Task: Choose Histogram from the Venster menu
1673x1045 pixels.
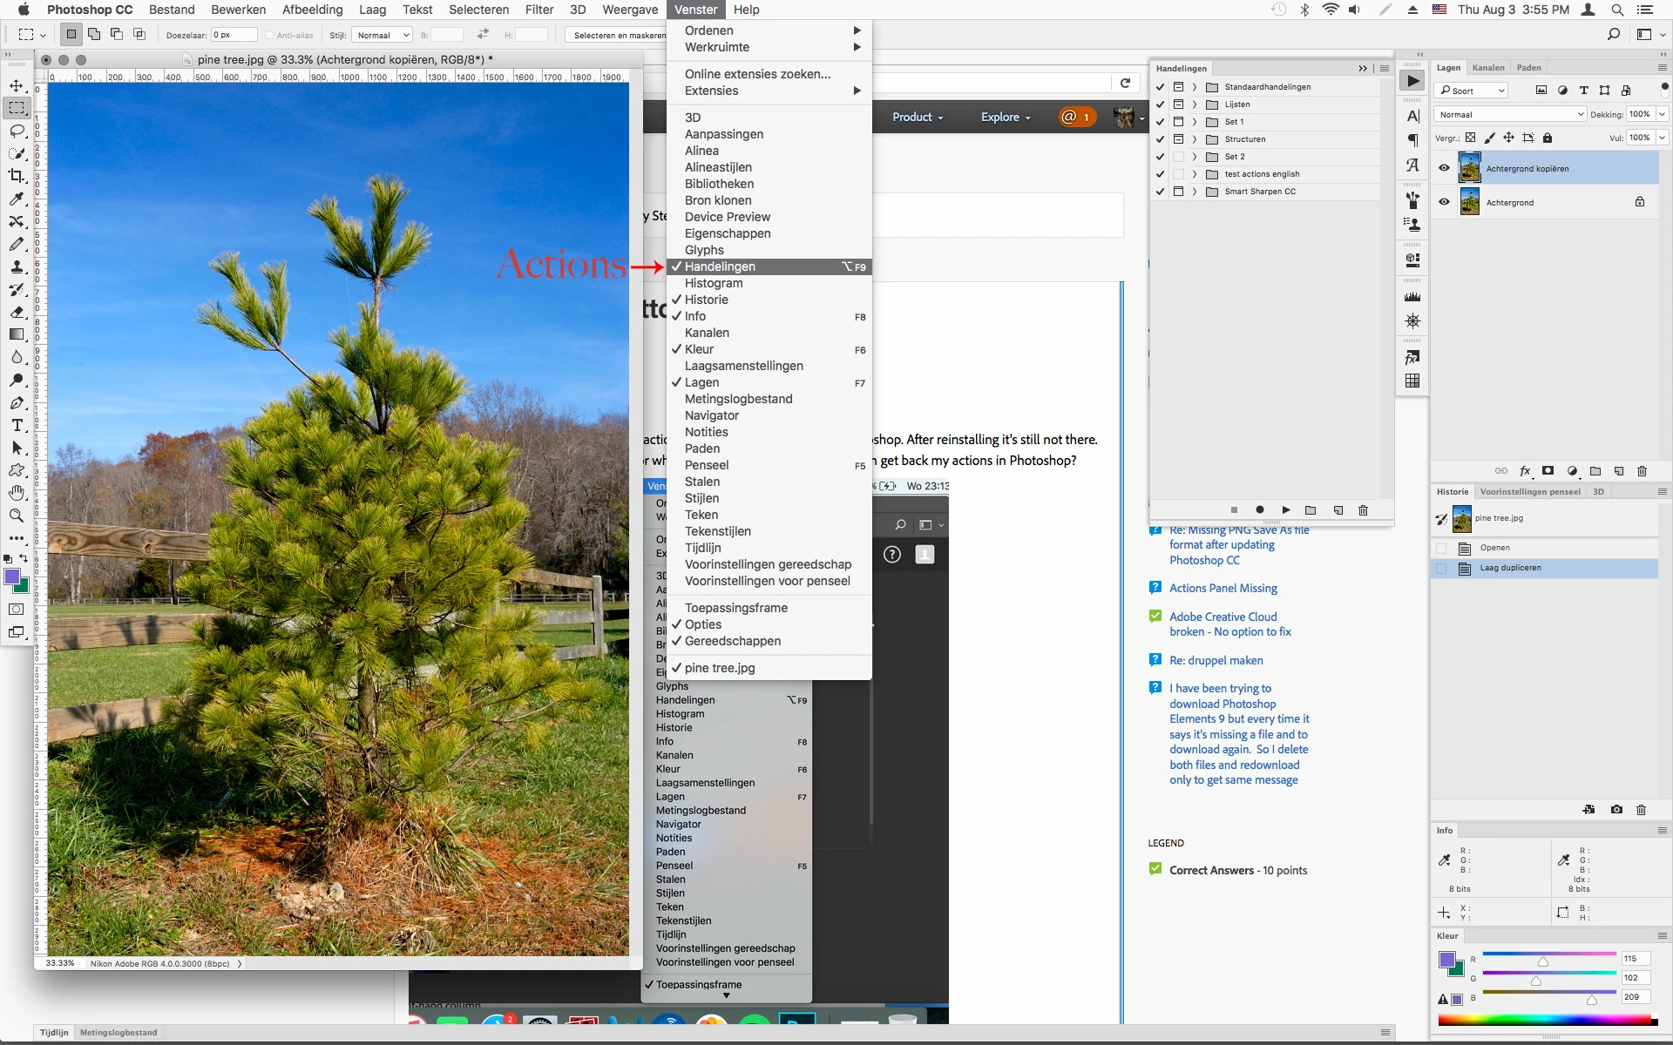Action: point(714,283)
